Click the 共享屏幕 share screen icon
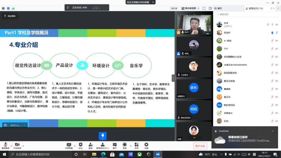The image size is (281, 158). coord(69,145)
